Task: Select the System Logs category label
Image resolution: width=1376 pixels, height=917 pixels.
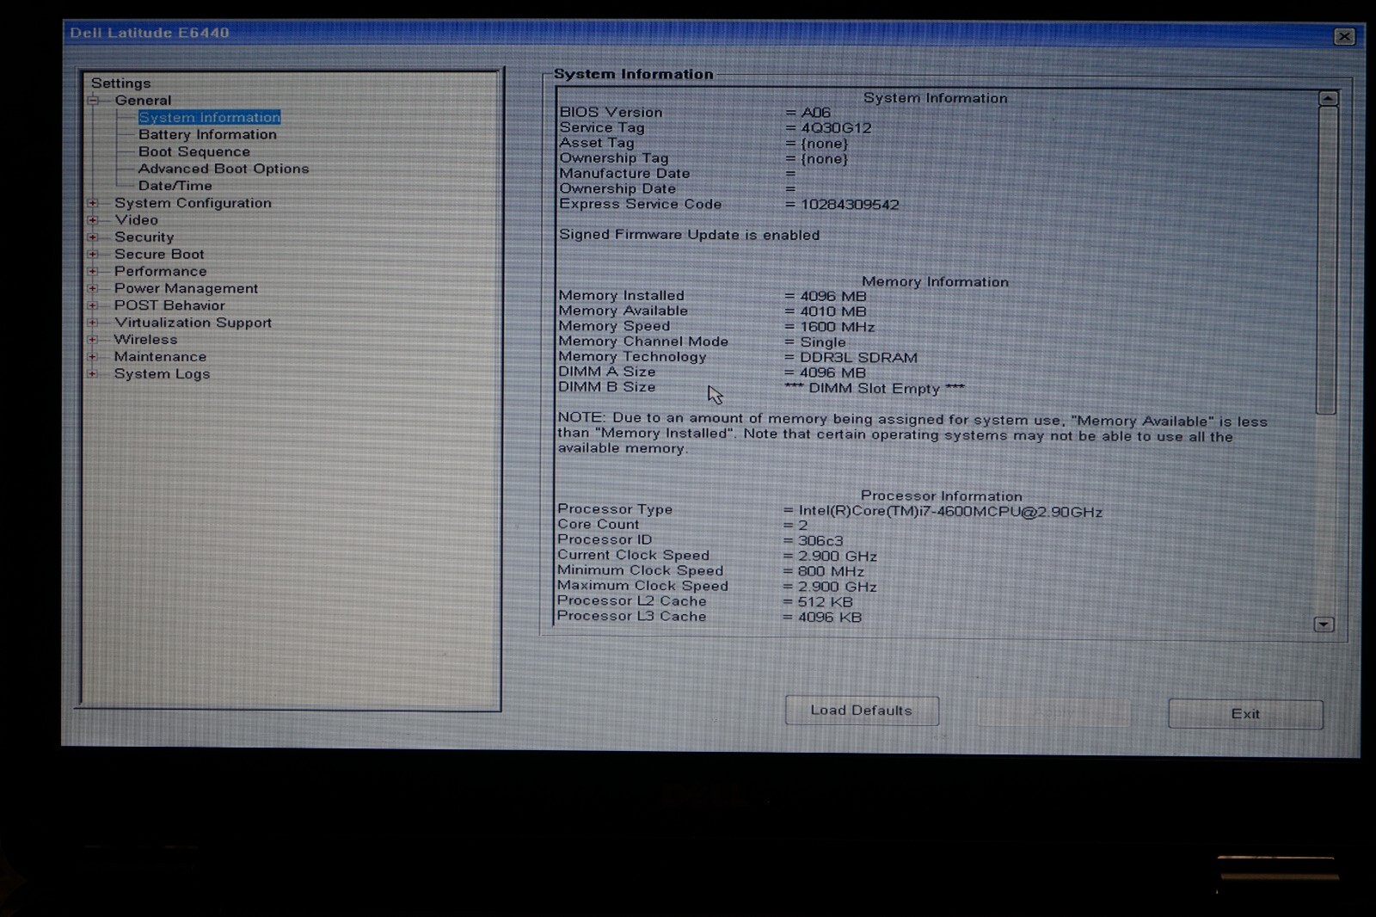Action: [162, 373]
